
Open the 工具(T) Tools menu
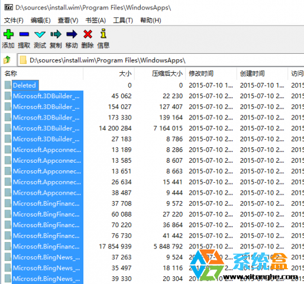click(x=123, y=20)
